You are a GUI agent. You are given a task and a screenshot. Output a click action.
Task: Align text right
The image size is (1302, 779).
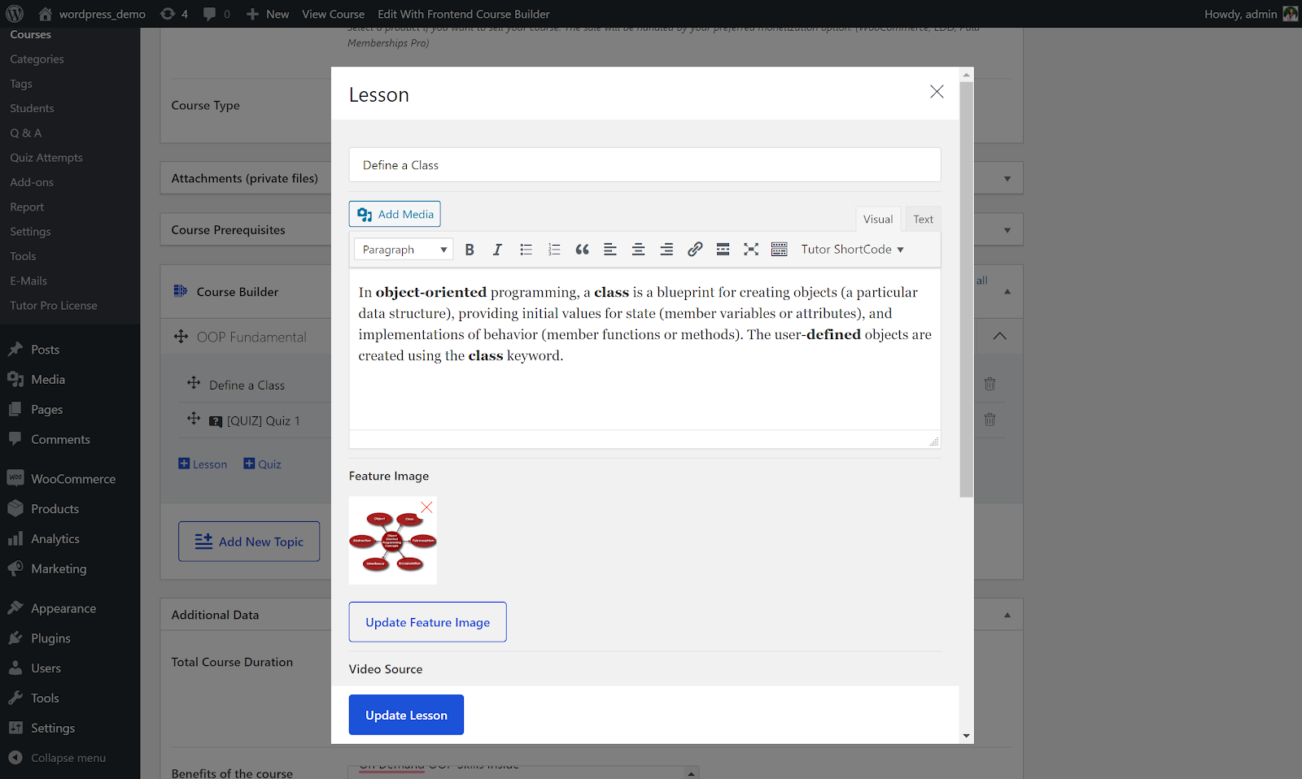pos(666,250)
